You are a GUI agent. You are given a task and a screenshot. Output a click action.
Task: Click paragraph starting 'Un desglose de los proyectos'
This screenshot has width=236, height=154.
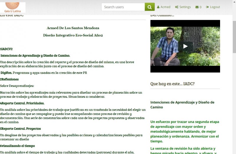pos(71,137)
